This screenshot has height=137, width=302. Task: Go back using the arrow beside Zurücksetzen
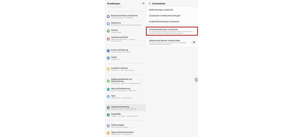[150, 3]
